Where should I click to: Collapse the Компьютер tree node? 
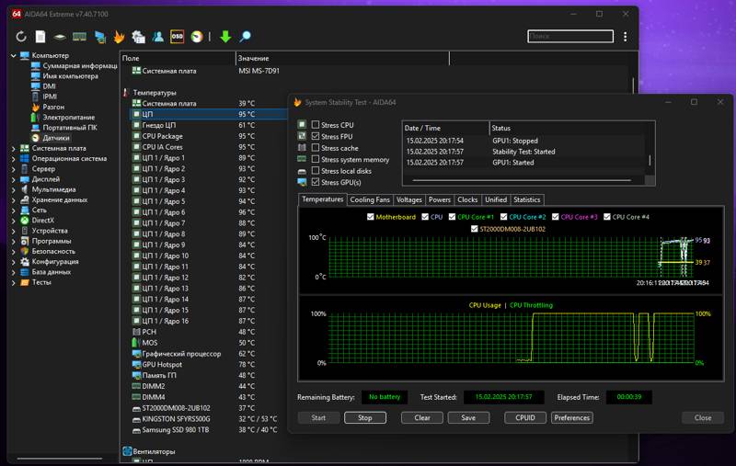[14, 55]
